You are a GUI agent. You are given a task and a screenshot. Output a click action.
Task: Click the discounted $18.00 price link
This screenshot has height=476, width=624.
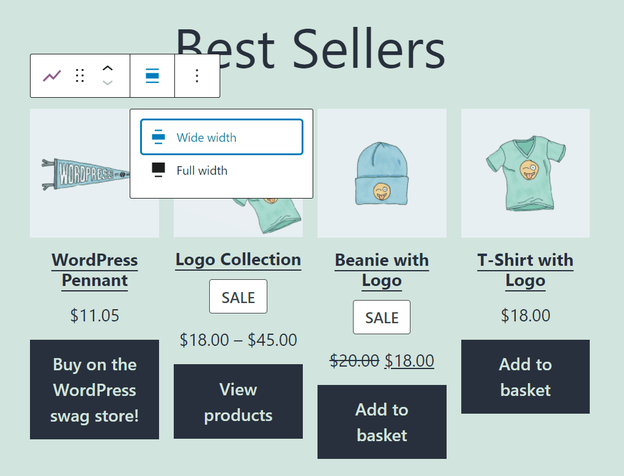click(x=410, y=361)
